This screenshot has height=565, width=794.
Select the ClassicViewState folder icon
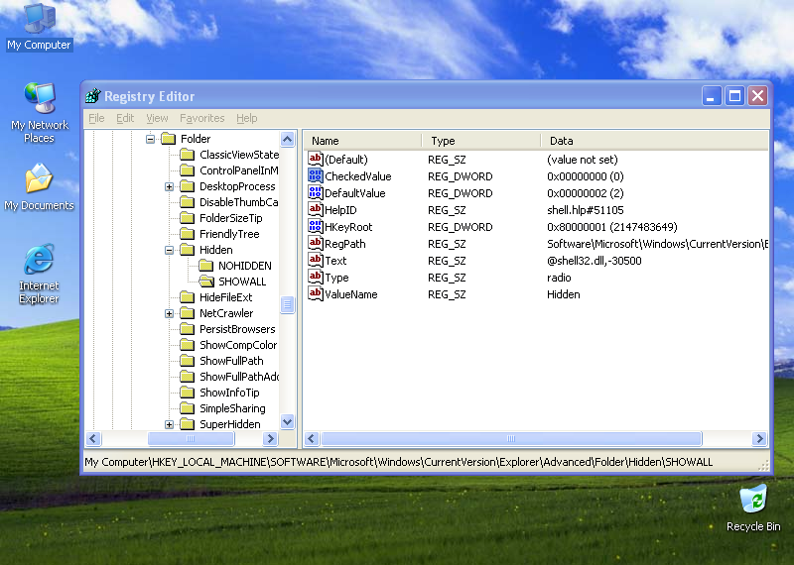pyautogui.click(x=188, y=155)
